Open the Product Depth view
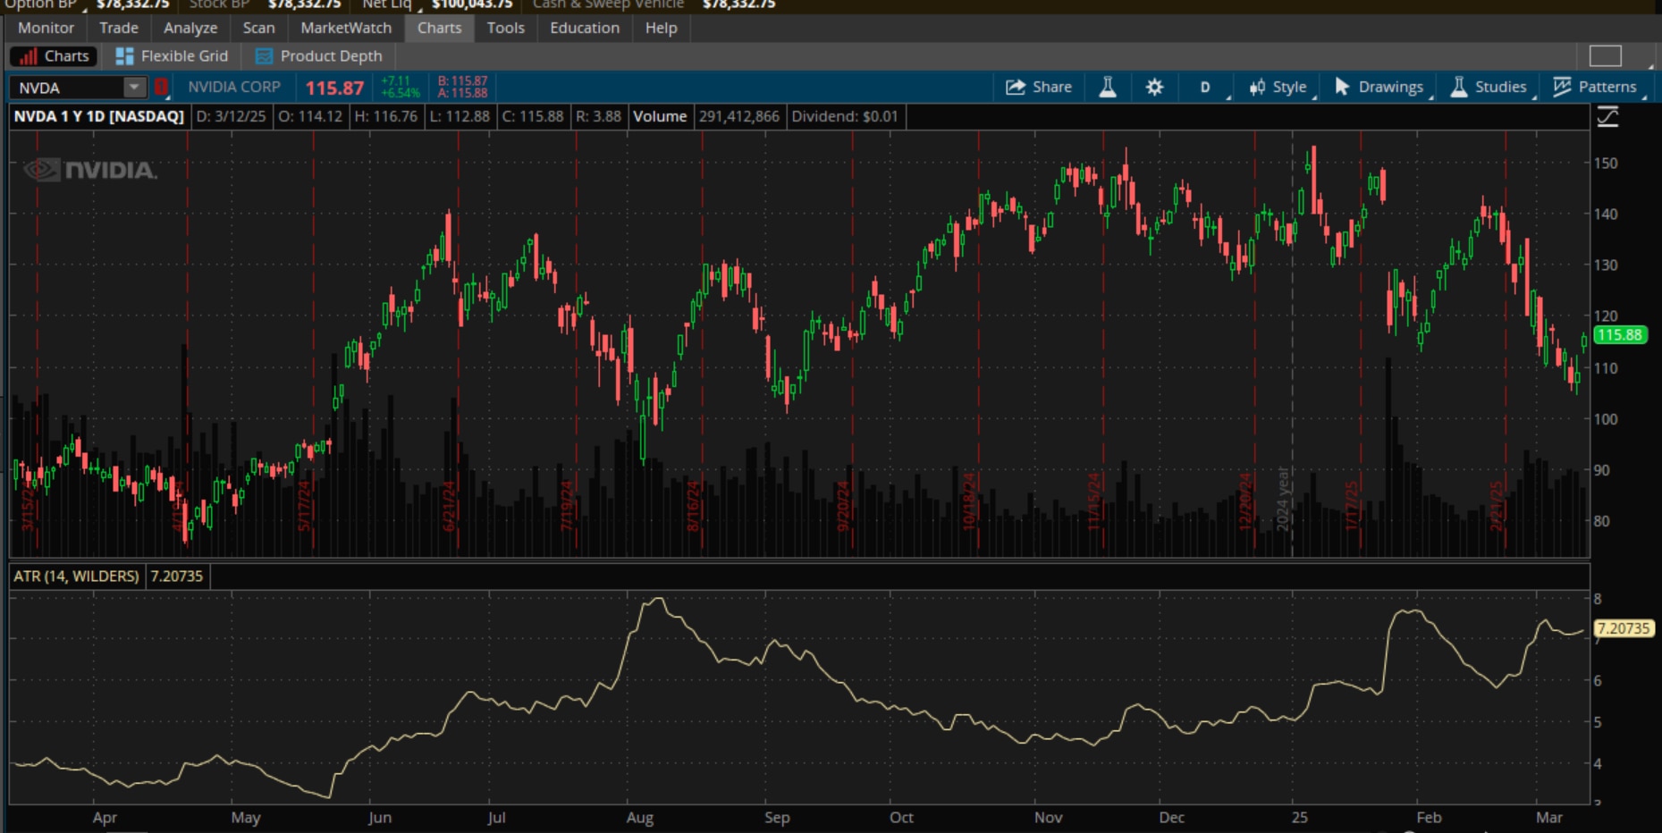Viewport: 1662px width, 833px height. (319, 55)
